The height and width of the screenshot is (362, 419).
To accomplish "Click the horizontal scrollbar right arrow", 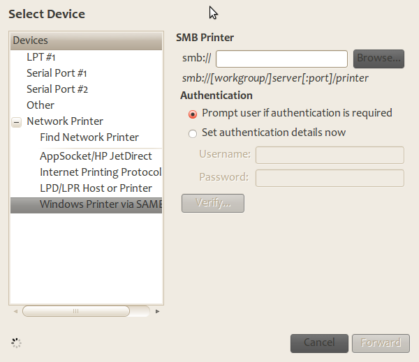I will click(158, 311).
